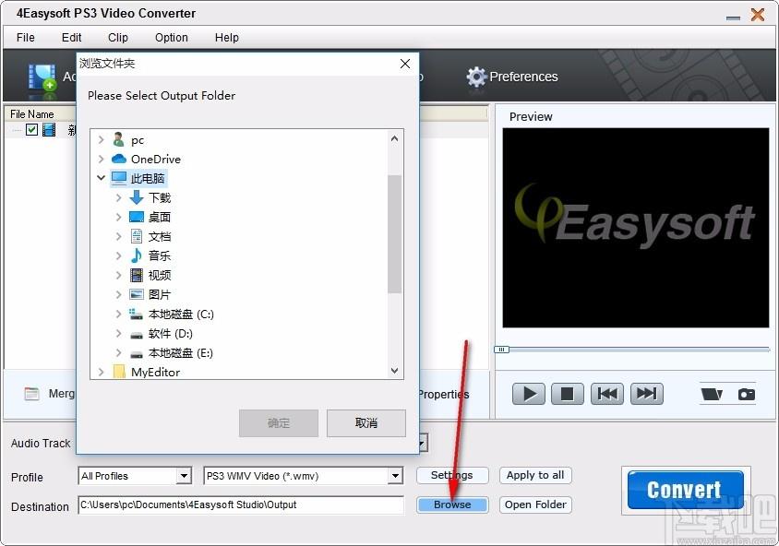Open the File menu
The image size is (779, 546).
click(x=25, y=38)
